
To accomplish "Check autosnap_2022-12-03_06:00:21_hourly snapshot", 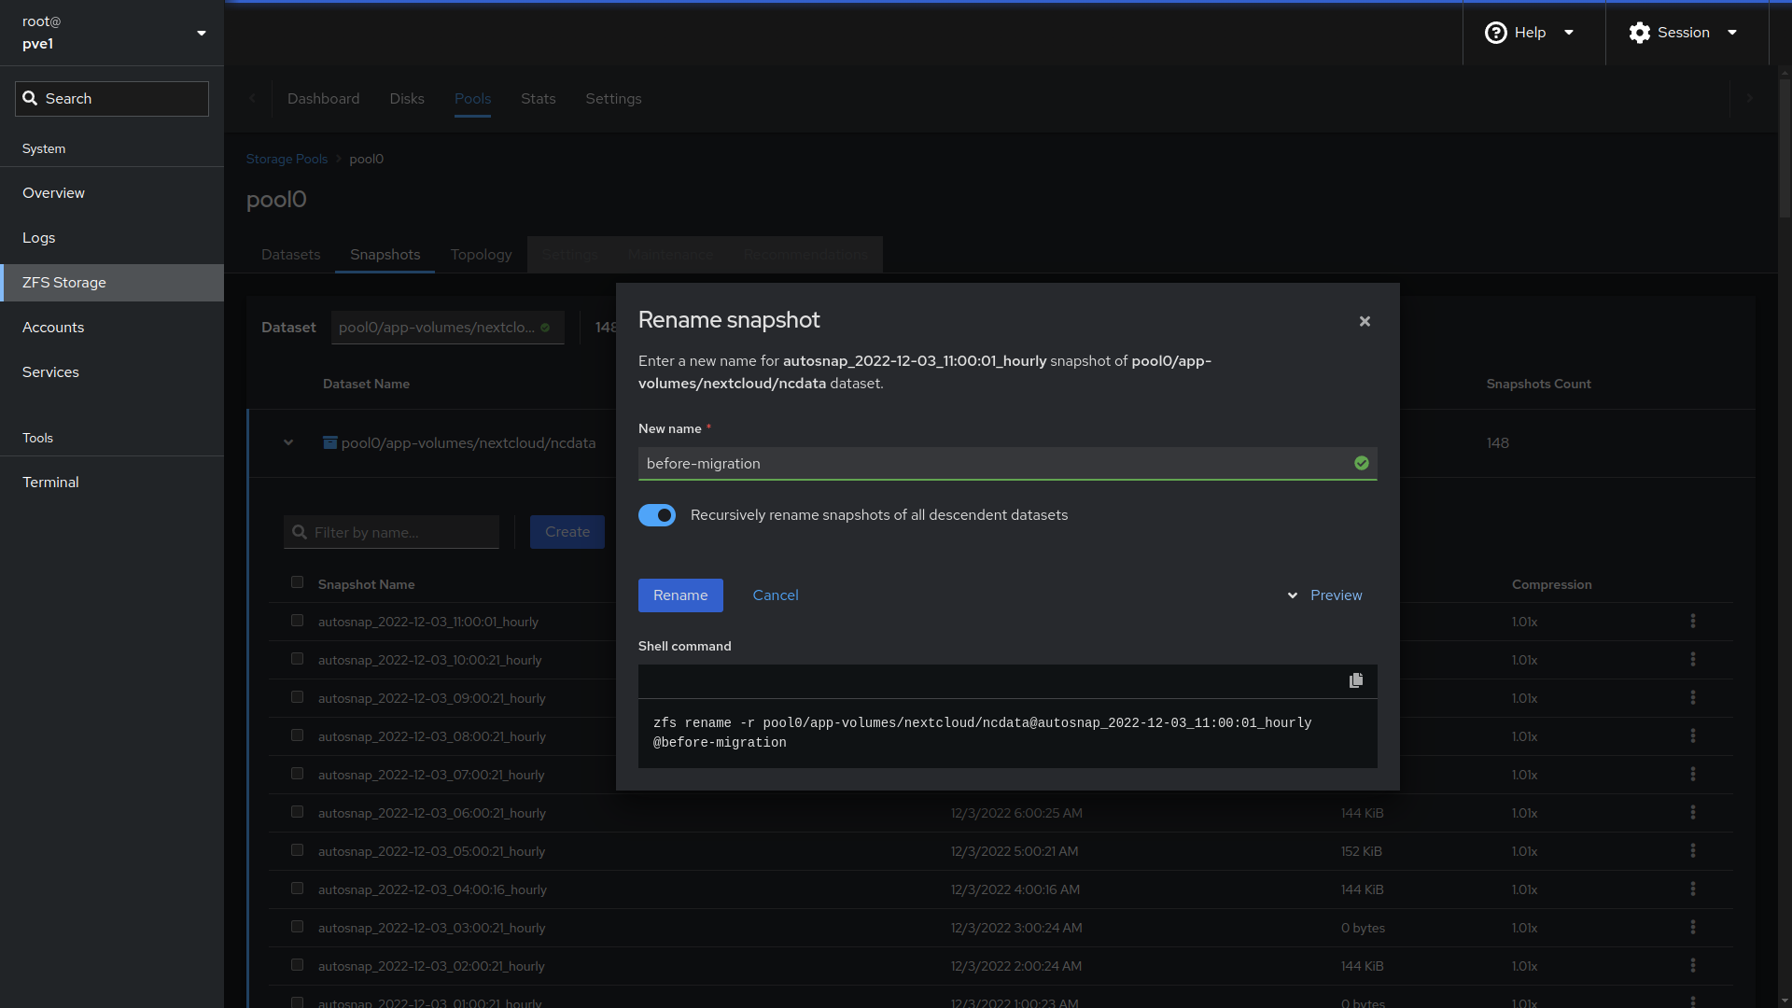I will (297, 812).
